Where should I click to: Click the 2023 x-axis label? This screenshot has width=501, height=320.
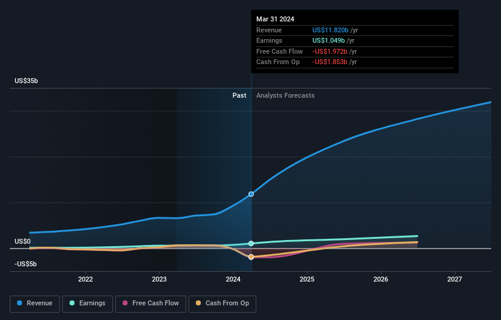[x=159, y=279]
